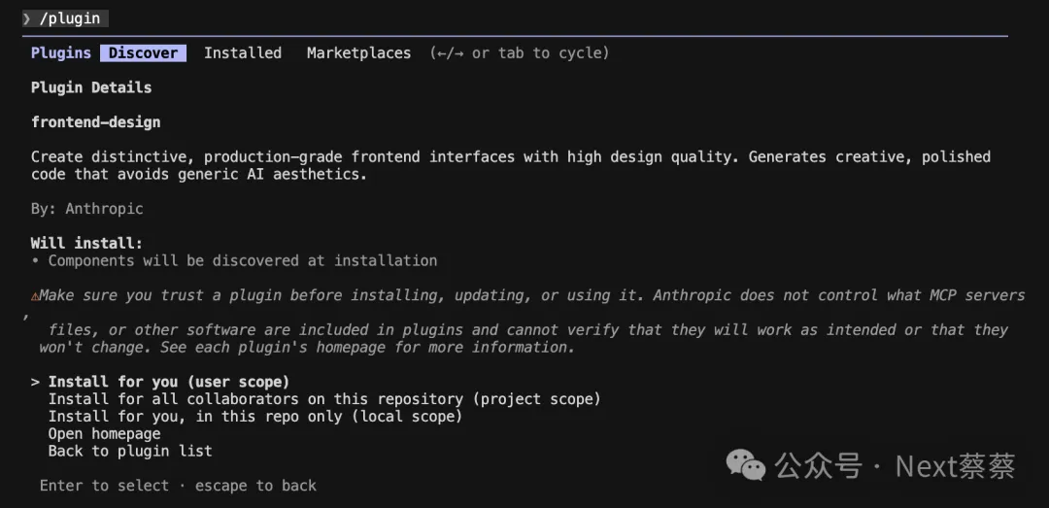The image size is (1049, 508).
Task: Click the Will install heading
Action: point(86,243)
